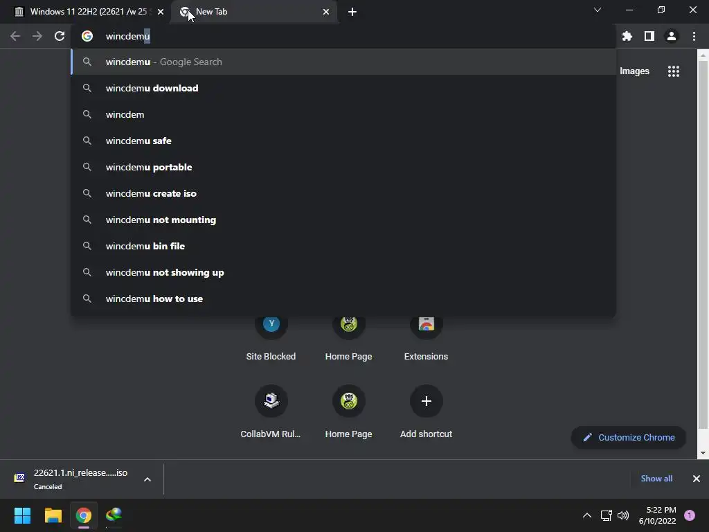Select the New Tab tab
Image resolution: width=709 pixels, height=532 pixels.
(x=254, y=12)
